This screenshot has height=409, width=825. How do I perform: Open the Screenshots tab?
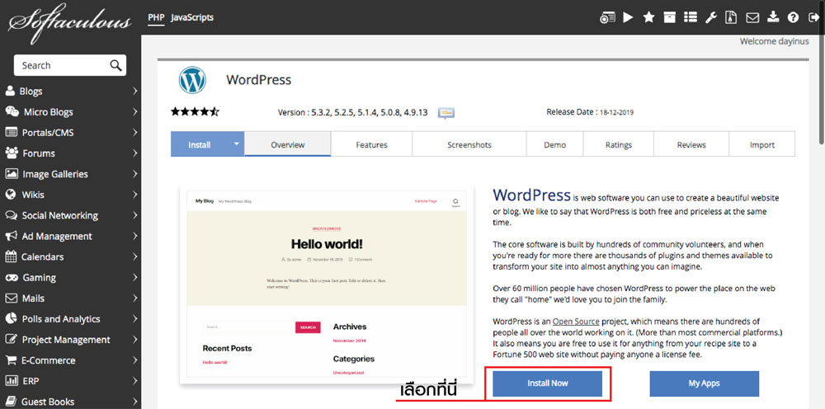pyautogui.click(x=469, y=144)
